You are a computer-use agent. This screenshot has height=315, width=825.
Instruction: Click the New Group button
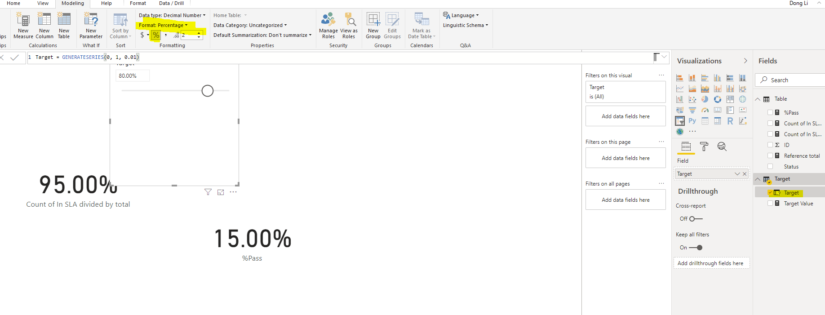coord(373,26)
